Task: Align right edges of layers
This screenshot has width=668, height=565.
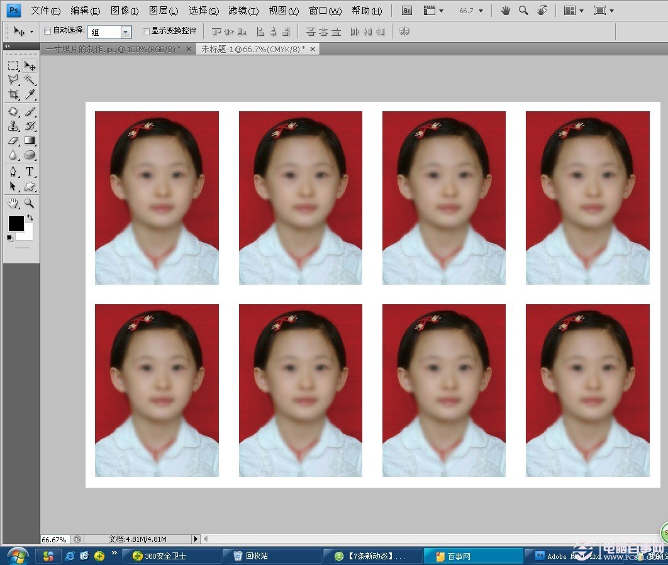Action: tap(286, 31)
